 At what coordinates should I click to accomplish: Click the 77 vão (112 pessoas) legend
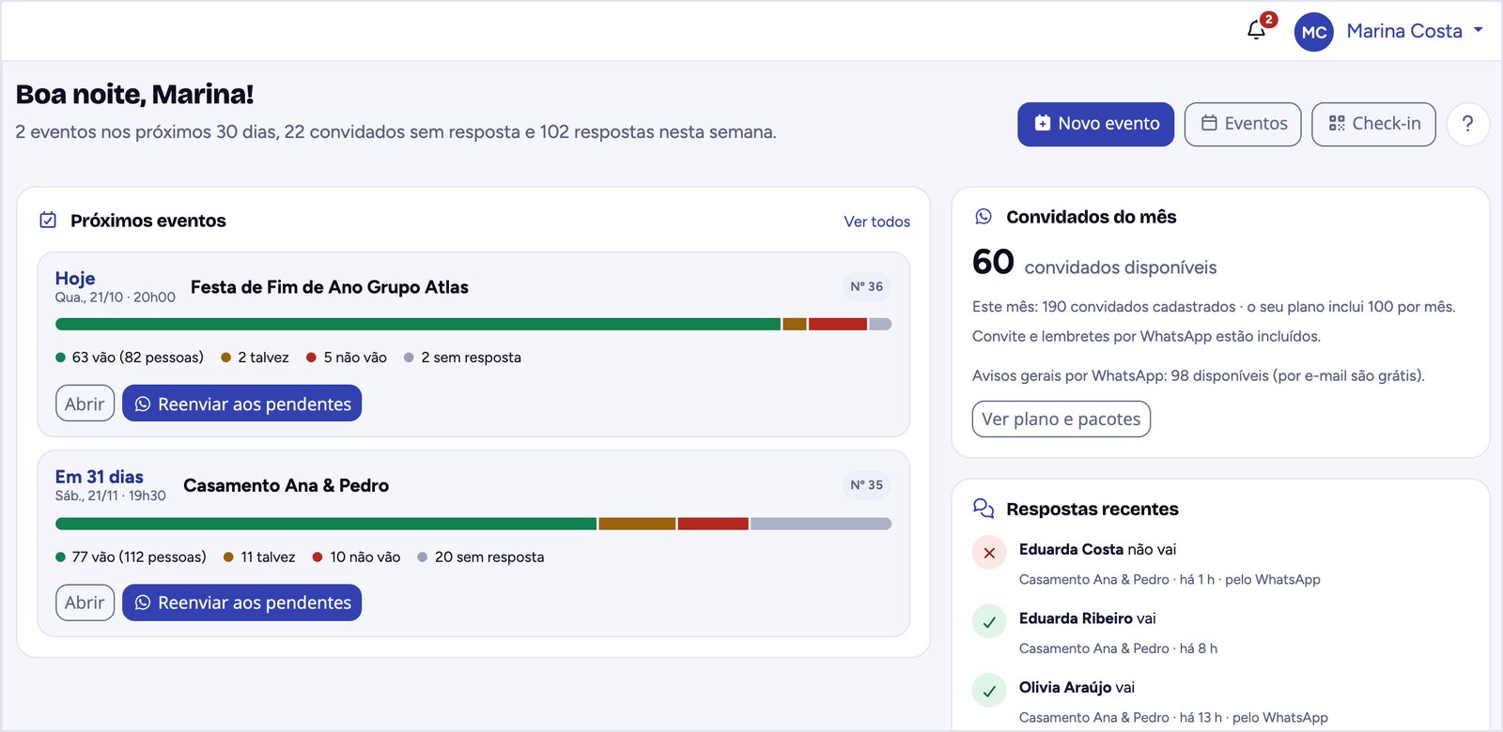coord(131,557)
